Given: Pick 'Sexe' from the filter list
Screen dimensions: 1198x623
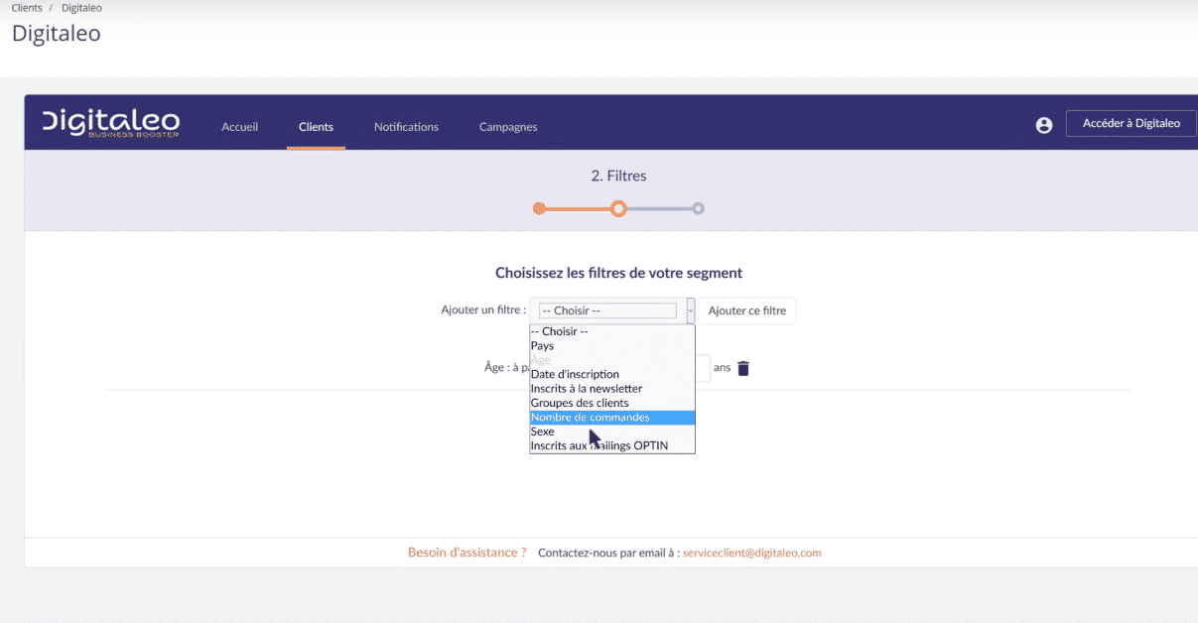Looking at the screenshot, I should click(x=543, y=432).
